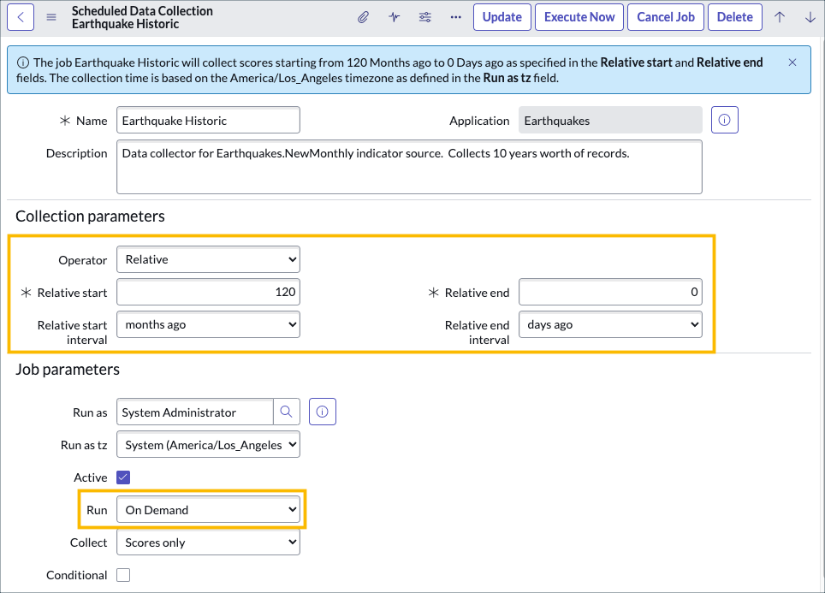Click the back navigation arrow
The image size is (825, 593).
pos(20,16)
